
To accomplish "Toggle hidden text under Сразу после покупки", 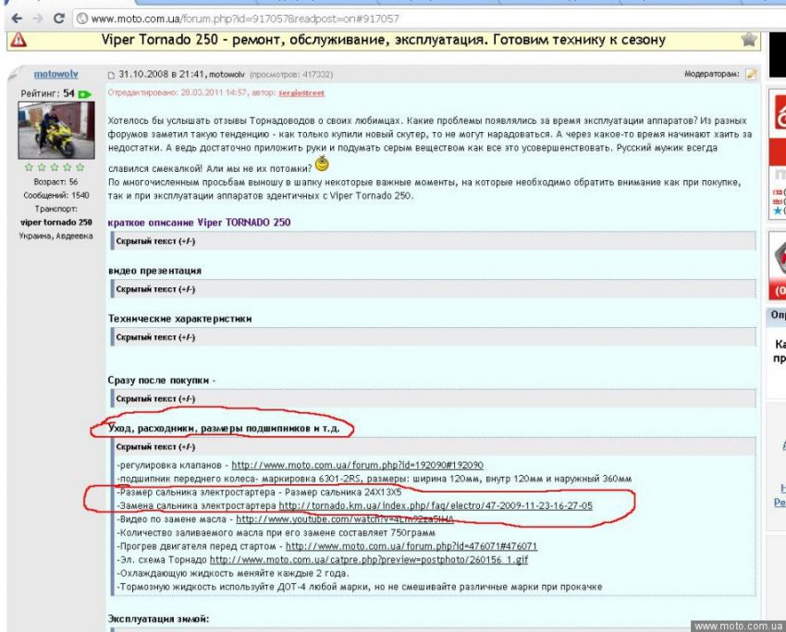I will (x=154, y=398).
